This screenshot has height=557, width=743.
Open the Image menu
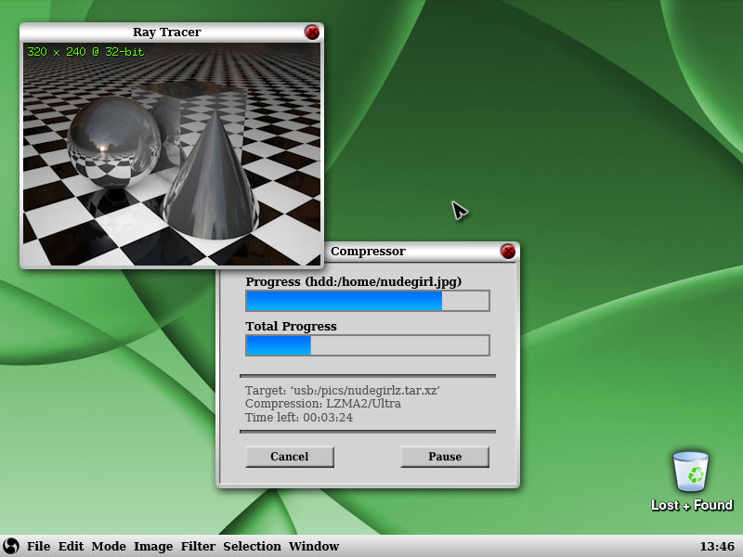(x=152, y=546)
